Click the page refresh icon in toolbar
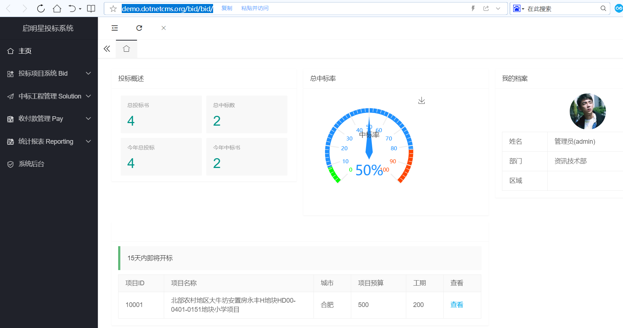Image resolution: width=623 pixels, height=328 pixels. (x=139, y=28)
